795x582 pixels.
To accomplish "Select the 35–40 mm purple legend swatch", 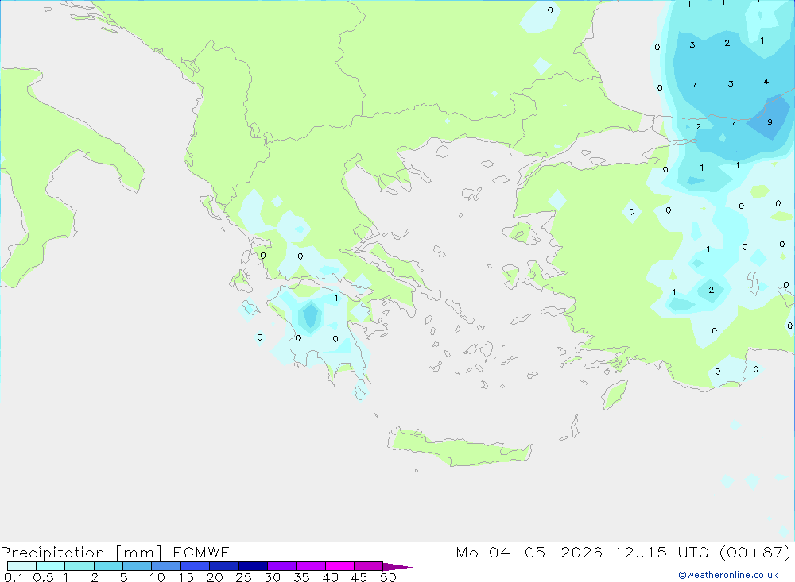I will tap(311, 566).
